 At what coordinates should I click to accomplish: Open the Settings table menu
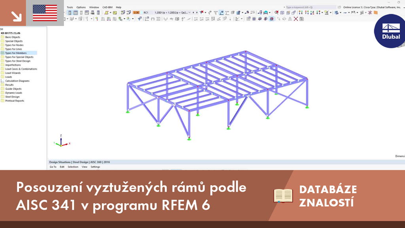[95, 167]
